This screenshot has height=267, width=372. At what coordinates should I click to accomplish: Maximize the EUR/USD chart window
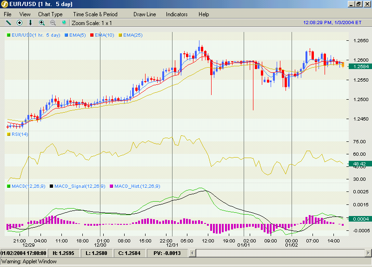pyautogui.click(x=359, y=4)
